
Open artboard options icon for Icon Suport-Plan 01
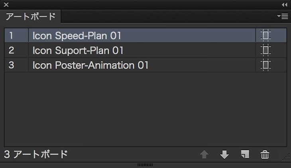pyautogui.click(x=265, y=50)
